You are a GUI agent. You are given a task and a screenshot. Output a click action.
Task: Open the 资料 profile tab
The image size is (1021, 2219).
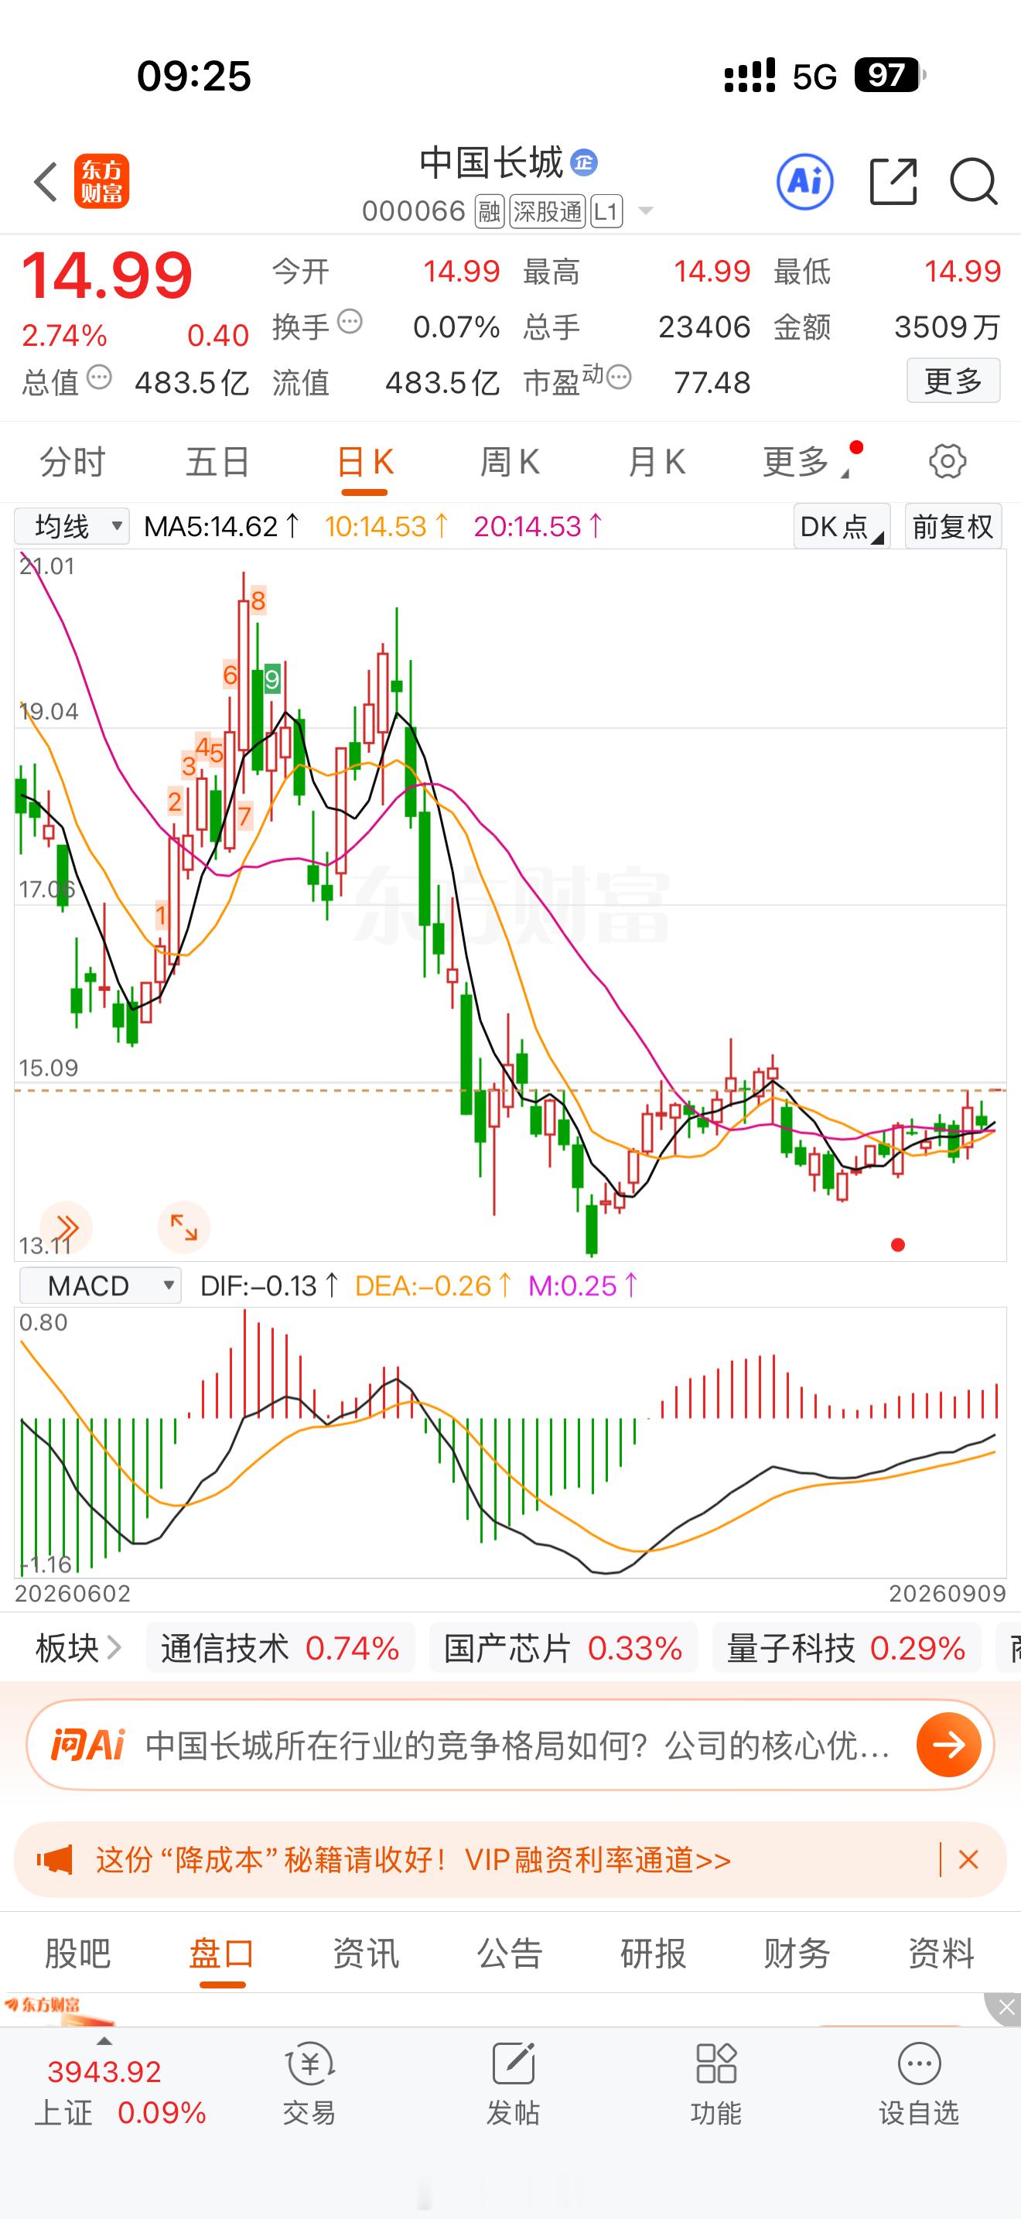(941, 1953)
